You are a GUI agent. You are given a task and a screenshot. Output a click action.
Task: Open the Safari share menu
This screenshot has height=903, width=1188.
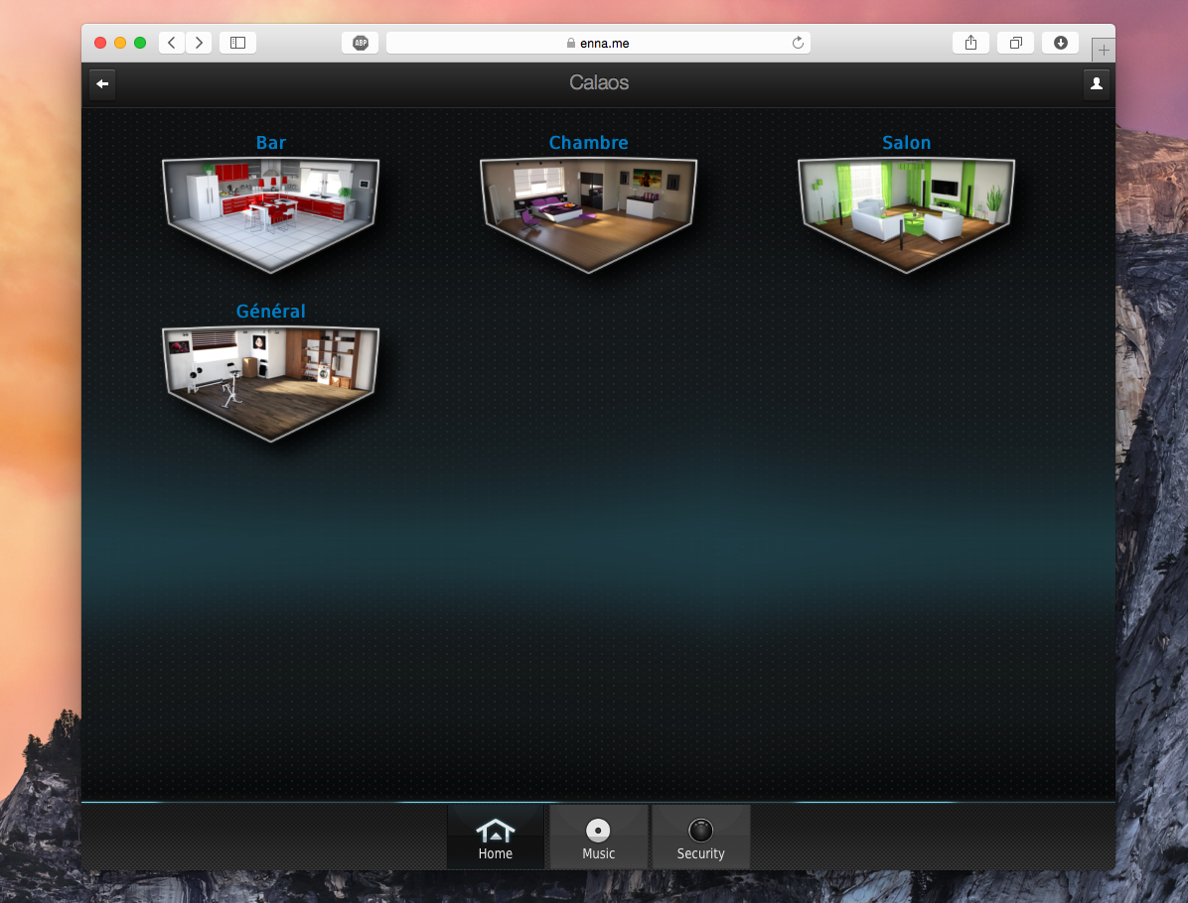click(x=970, y=43)
